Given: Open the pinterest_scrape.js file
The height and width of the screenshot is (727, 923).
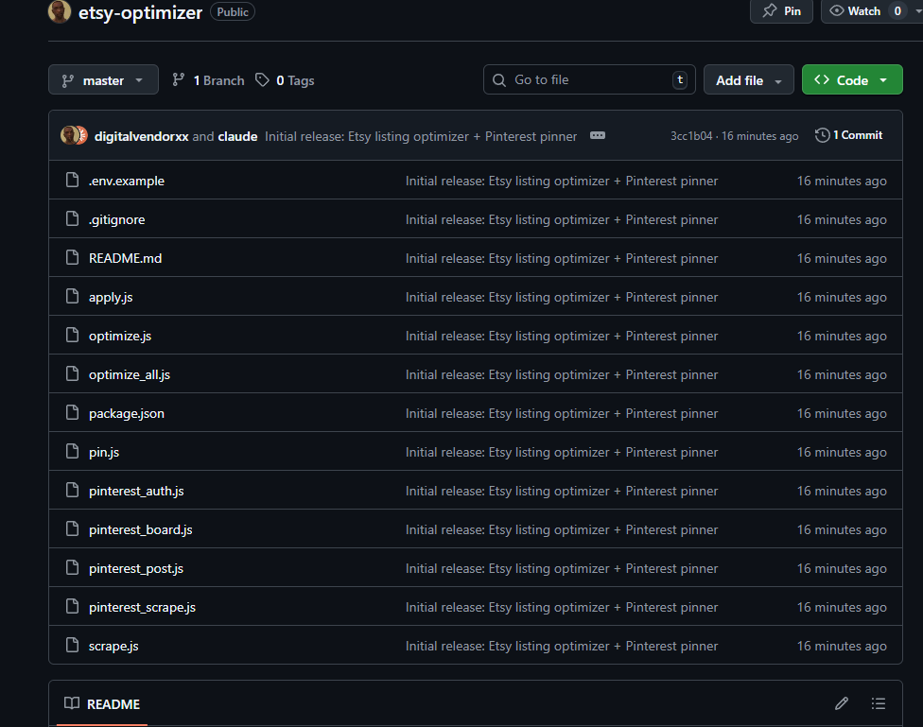Looking at the screenshot, I should 143,608.
